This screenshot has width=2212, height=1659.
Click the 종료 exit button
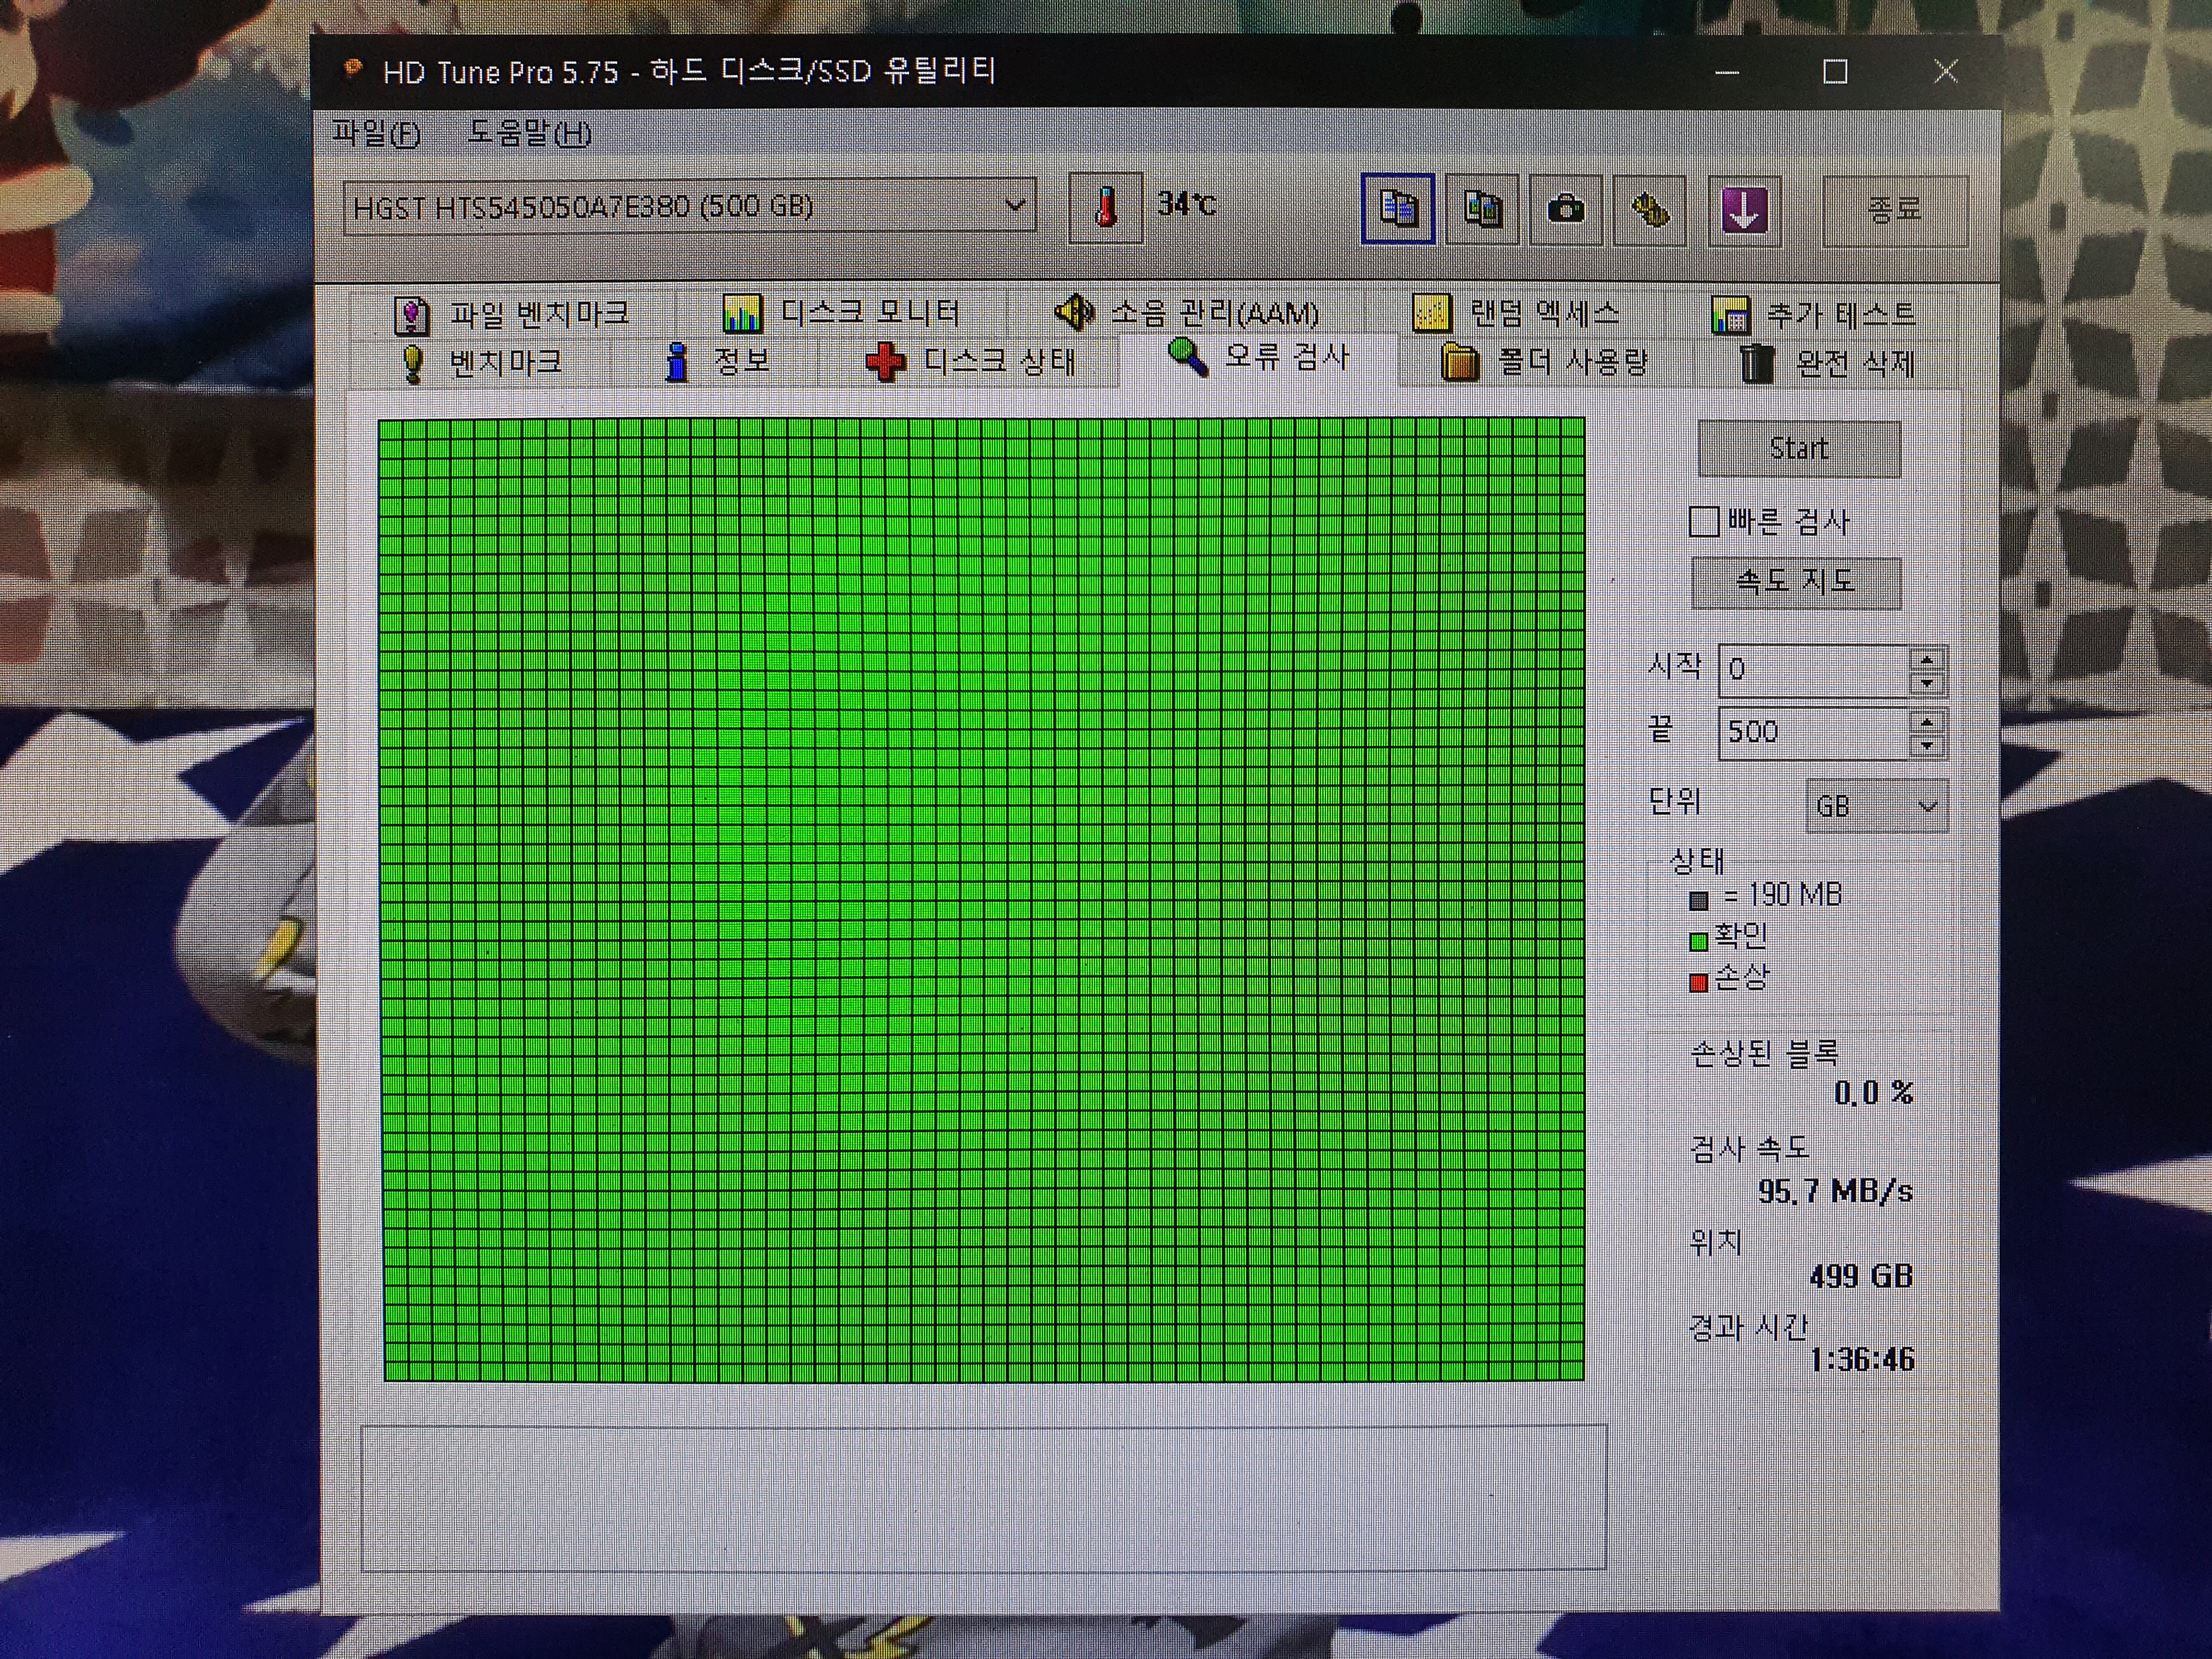pyautogui.click(x=1895, y=210)
